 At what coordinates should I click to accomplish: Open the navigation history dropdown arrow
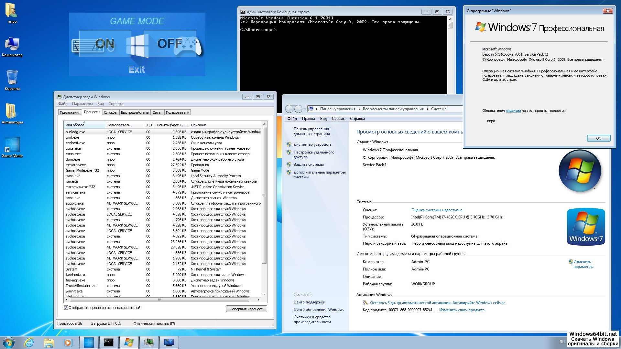[x=305, y=109]
